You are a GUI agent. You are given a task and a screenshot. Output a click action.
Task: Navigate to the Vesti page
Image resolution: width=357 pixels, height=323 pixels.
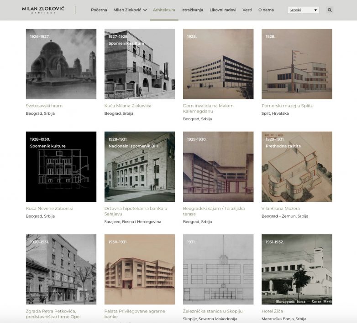pyautogui.click(x=247, y=10)
